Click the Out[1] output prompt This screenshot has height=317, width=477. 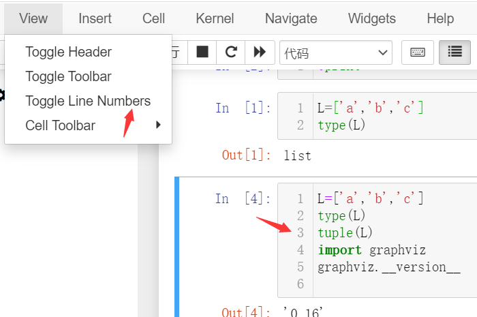[247, 155]
